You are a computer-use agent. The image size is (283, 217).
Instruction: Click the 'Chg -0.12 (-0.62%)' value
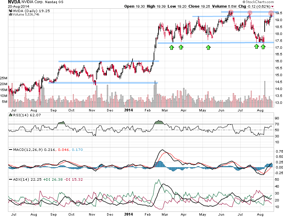254,6
